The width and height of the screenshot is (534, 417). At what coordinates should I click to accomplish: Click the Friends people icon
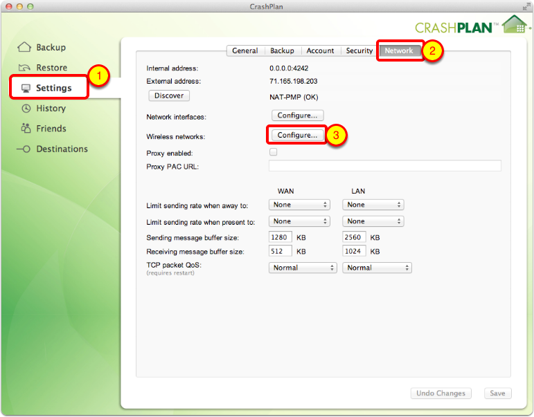pos(26,129)
